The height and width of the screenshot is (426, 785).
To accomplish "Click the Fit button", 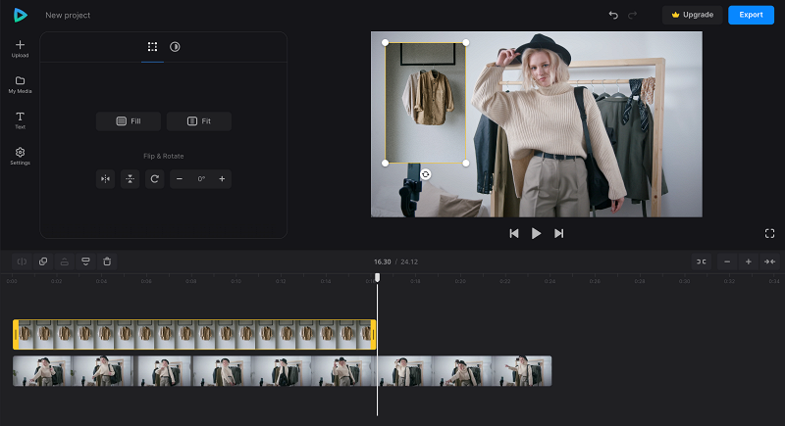I will pos(199,121).
